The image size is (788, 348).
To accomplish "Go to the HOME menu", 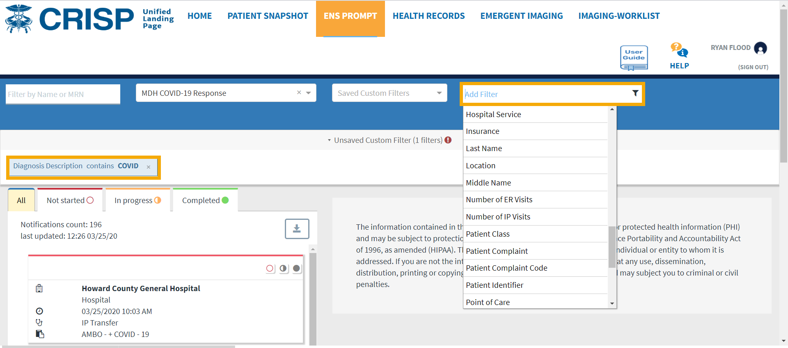I will point(200,16).
